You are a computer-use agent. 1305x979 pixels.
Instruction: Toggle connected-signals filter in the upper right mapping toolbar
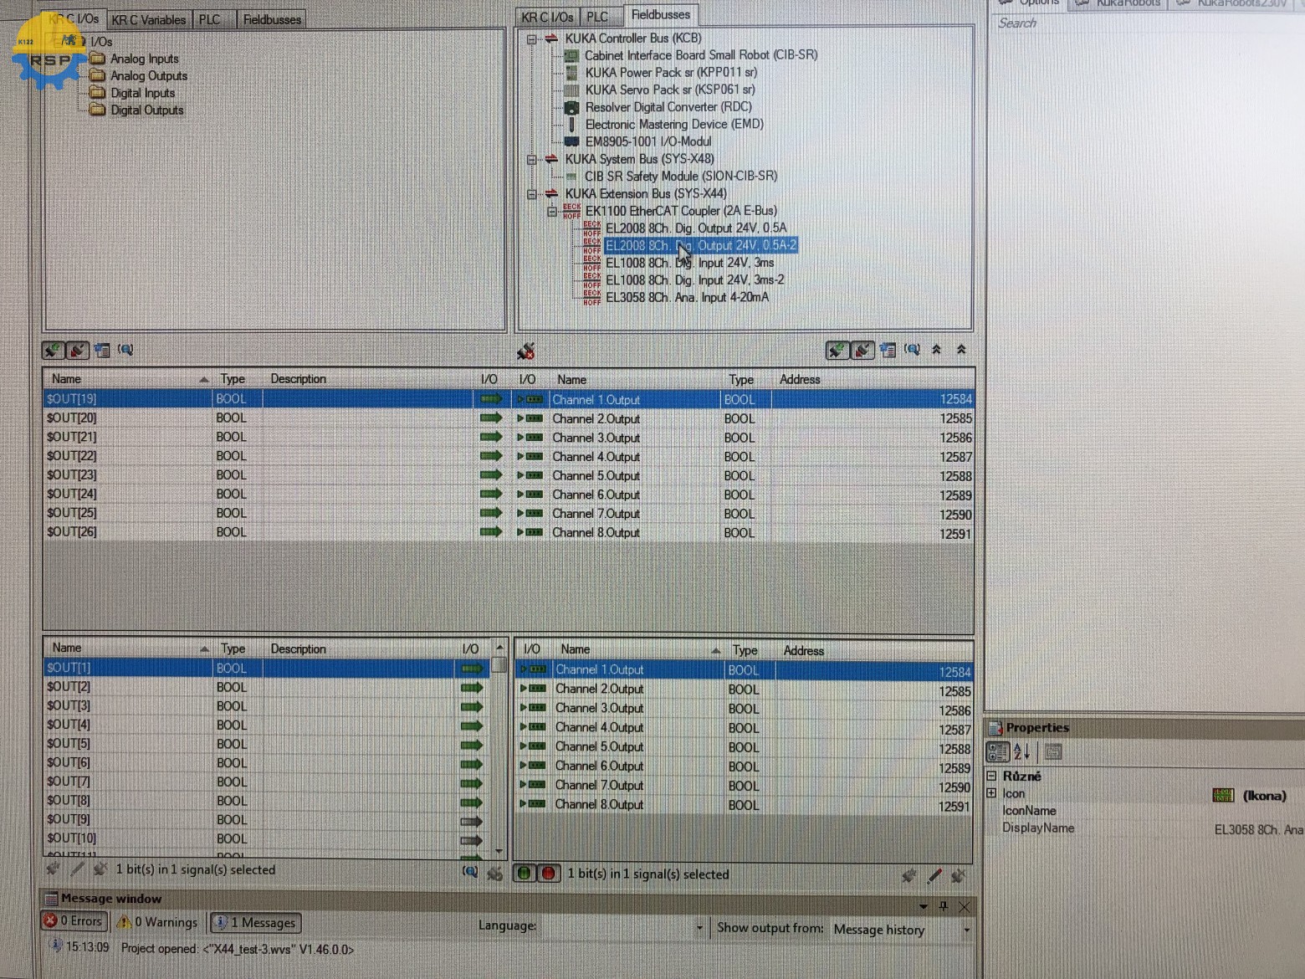[837, 350]
